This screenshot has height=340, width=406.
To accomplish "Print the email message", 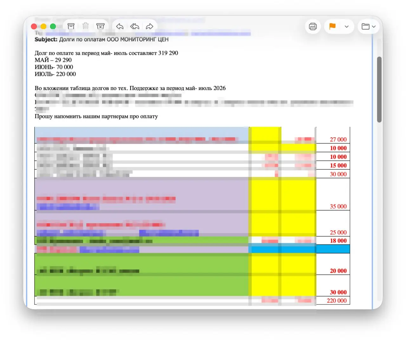I will (313, 26).
